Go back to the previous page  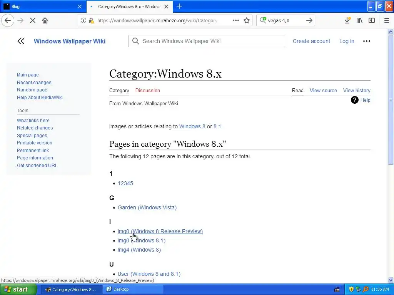[8, 20]
